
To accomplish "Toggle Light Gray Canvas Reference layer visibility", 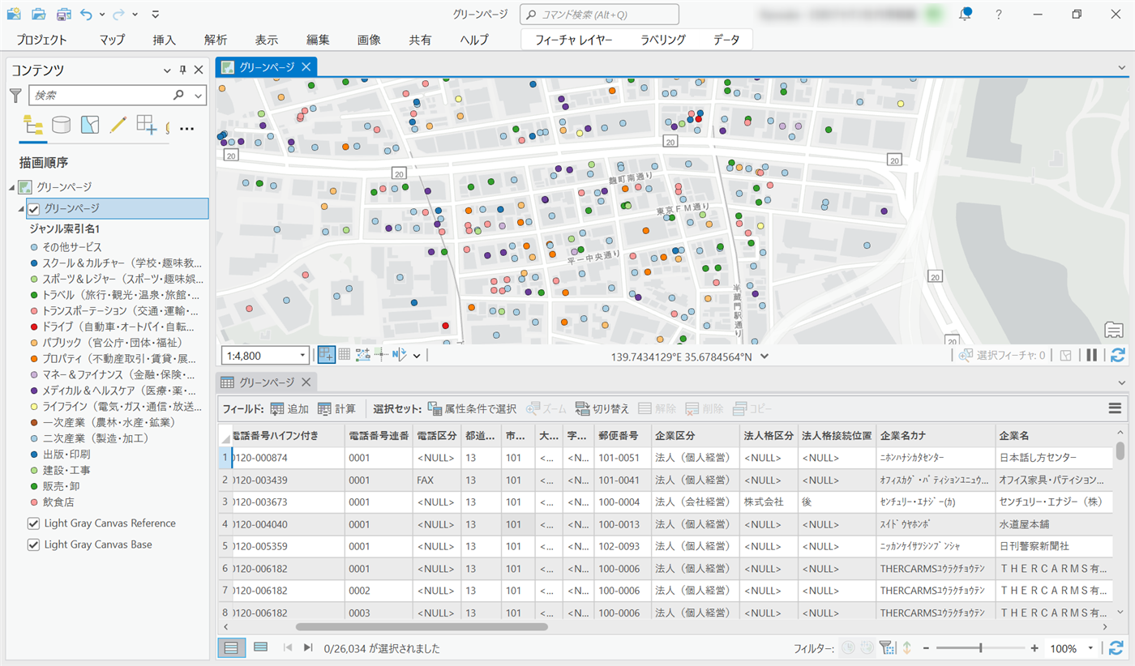I will click(x=34, y=523).
